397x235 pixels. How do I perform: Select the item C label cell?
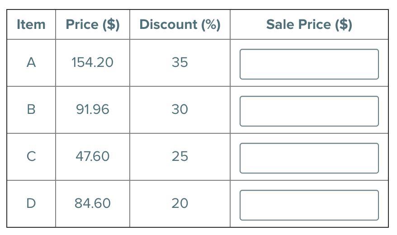pos(31,156)
